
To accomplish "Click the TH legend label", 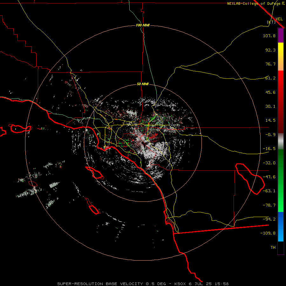I will point(273,248).
